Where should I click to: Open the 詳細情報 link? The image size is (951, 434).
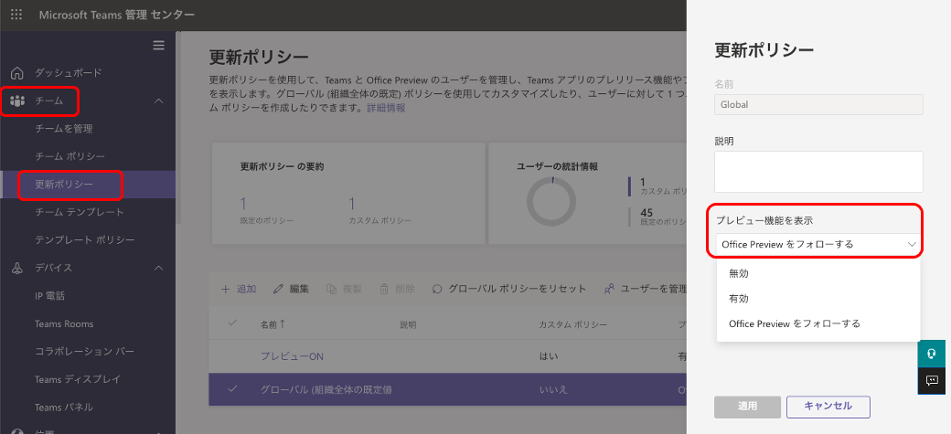point(386,108)
